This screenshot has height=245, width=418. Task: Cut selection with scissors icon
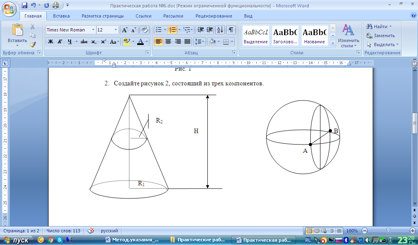(x=33, y=27)
